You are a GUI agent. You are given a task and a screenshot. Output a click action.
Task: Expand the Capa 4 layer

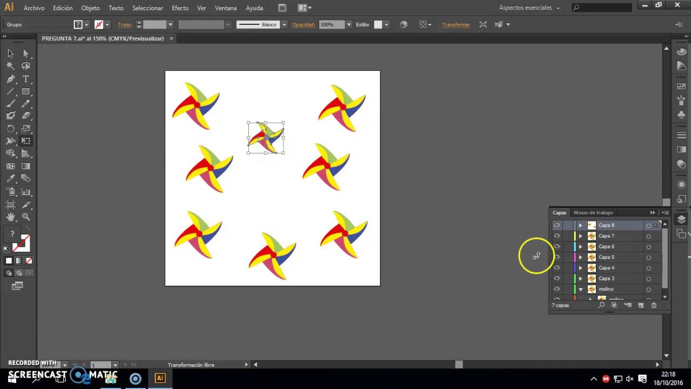coord(581,268)
